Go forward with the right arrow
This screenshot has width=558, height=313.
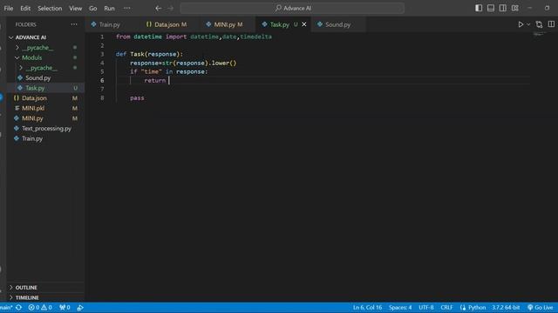pyautogui.click(x=171, y=8)
